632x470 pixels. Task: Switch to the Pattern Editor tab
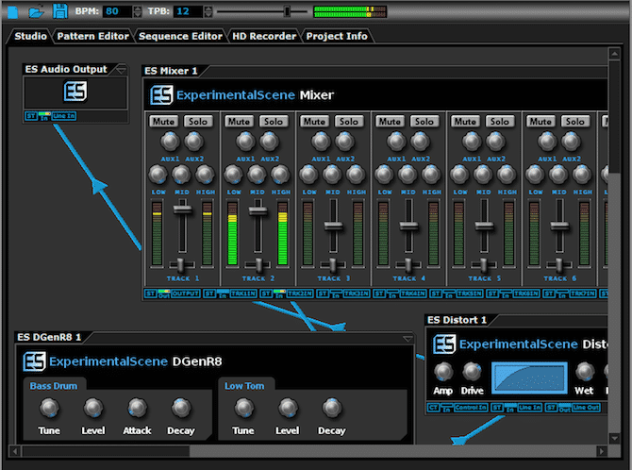[x=92, y=36]
